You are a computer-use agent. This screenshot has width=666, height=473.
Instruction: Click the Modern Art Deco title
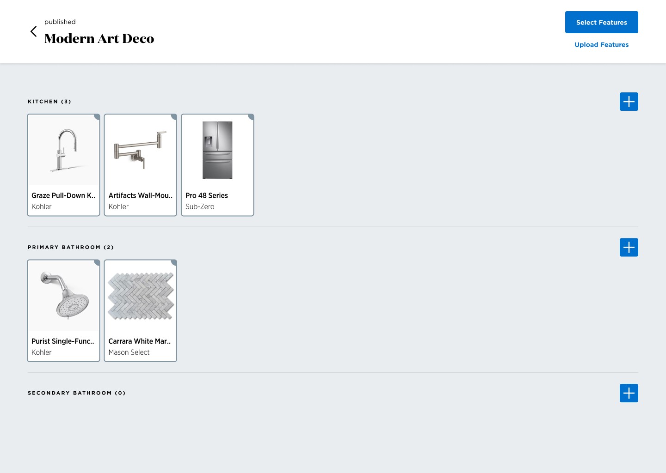(99, 38)
